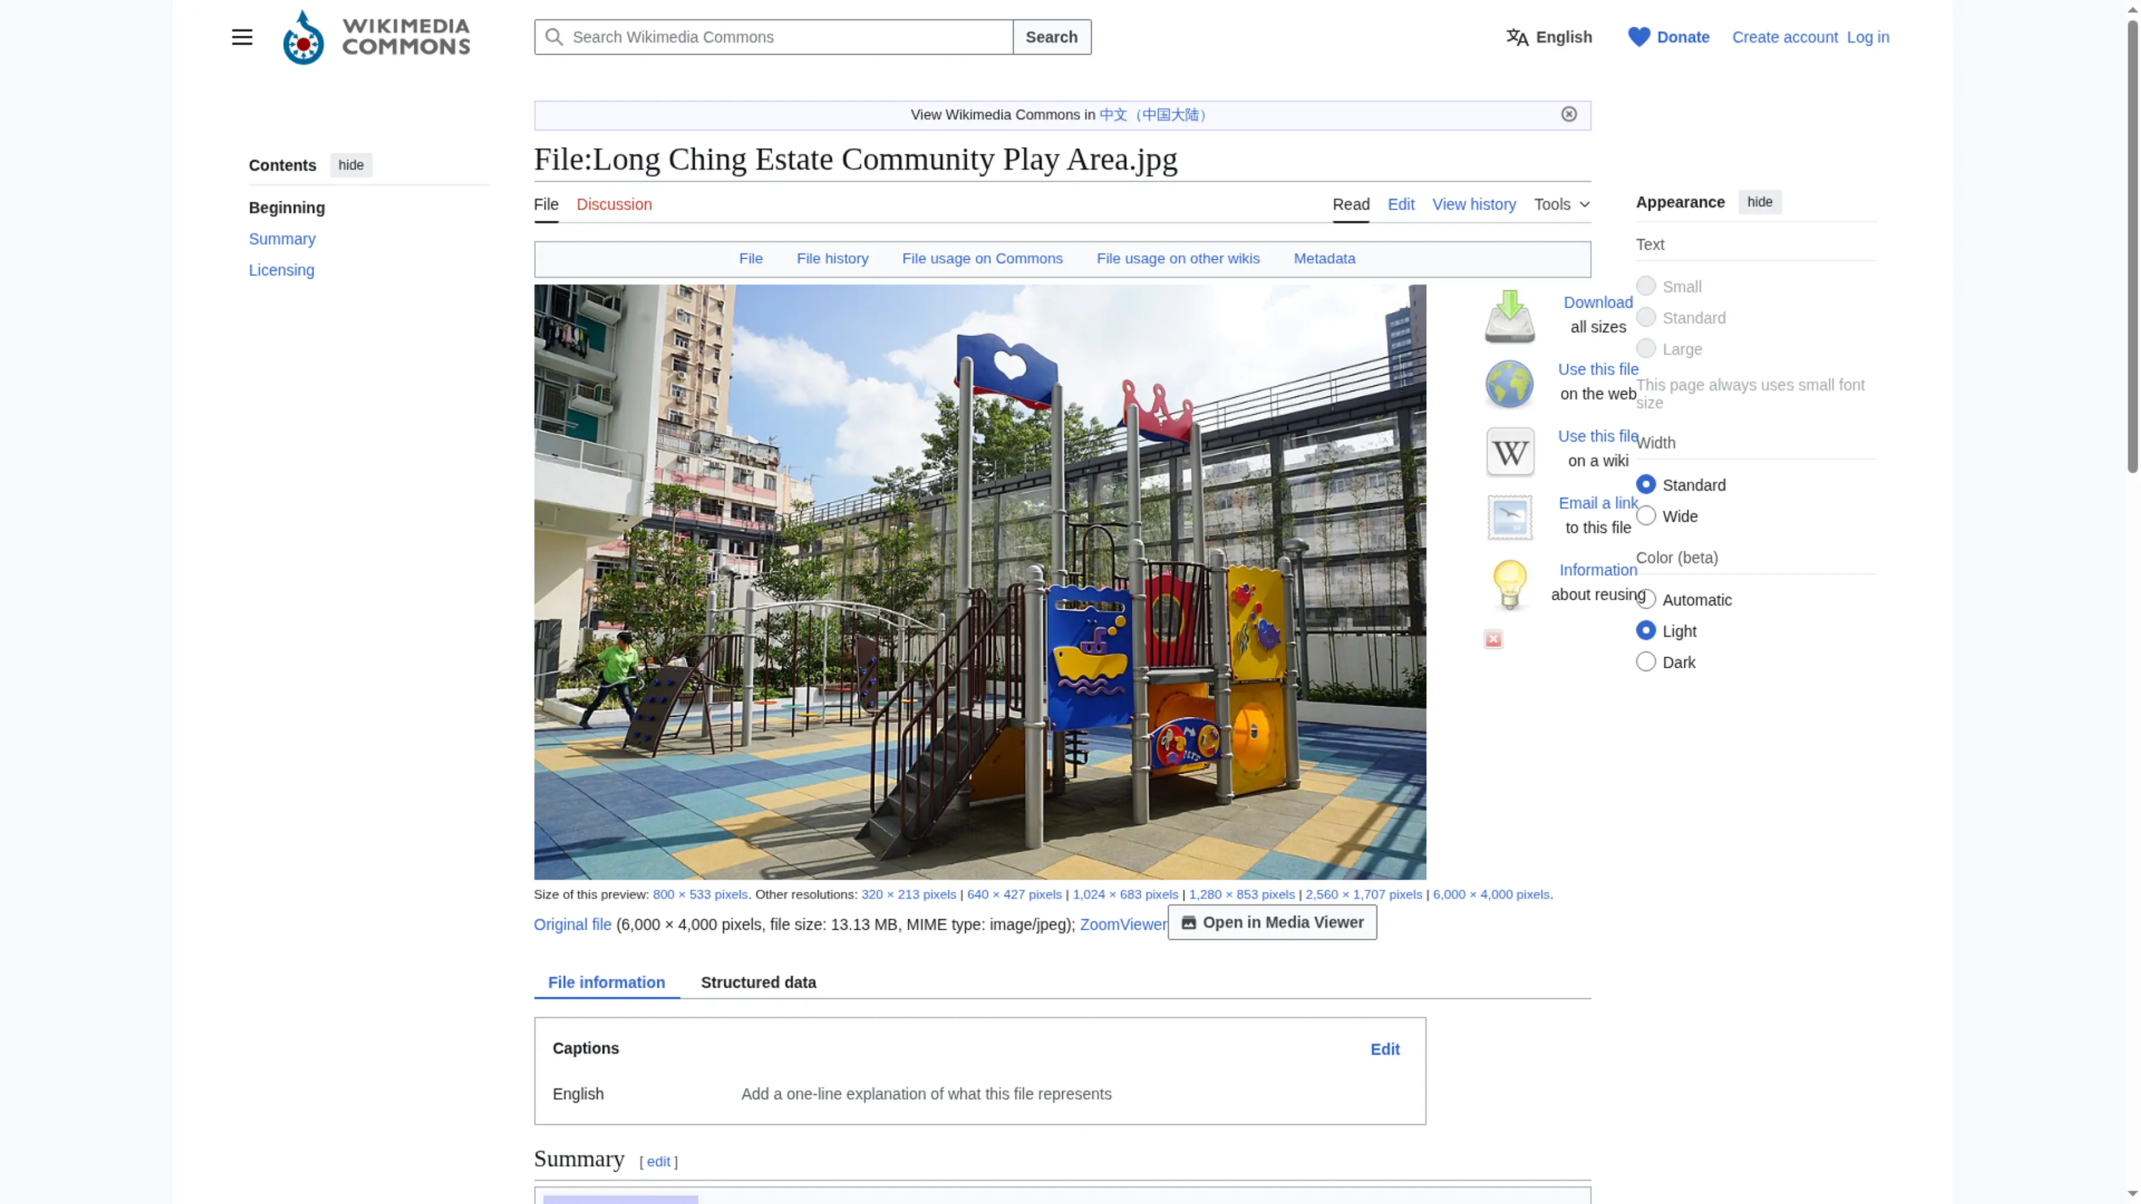The width and height of the screenshot is (2141, 1204).
Task: Select the Read tab
Action: tap(1352, 205)
